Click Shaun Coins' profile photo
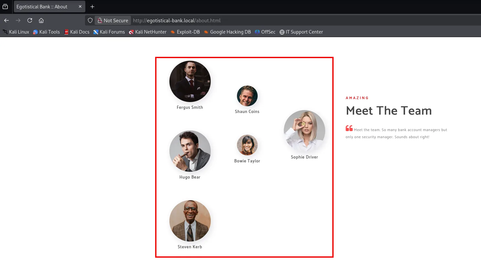481x268 pixels. point(247,96)
